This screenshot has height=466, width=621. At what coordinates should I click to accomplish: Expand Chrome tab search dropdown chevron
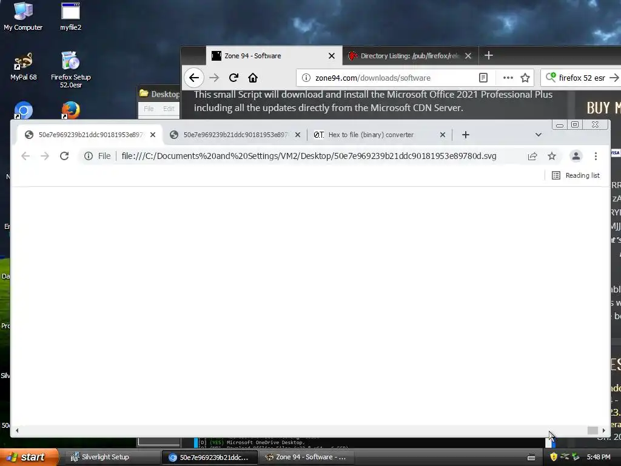point(539,135)
